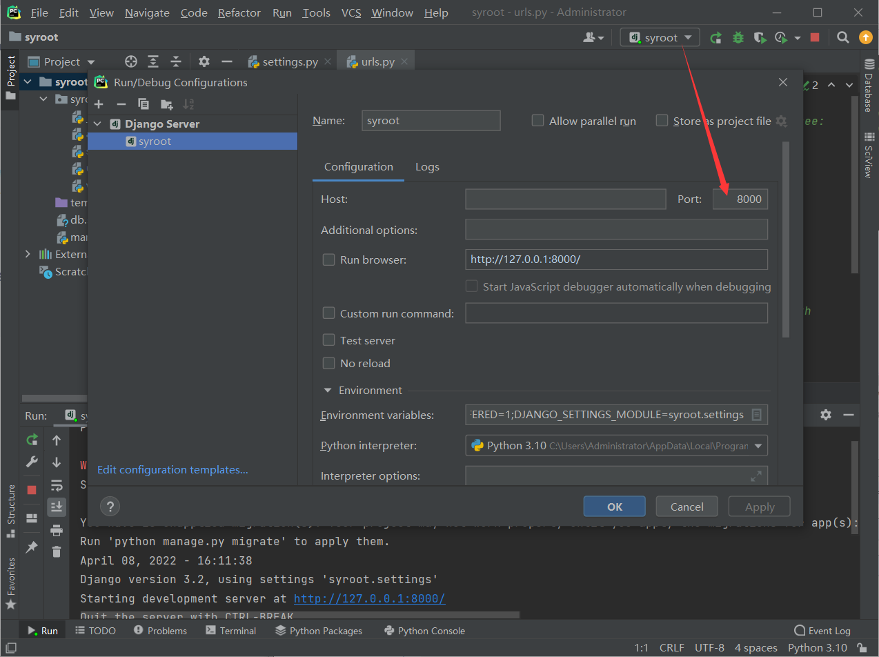Open the VCS menu
Screen dimensions: 879x657
coord(351,13)
